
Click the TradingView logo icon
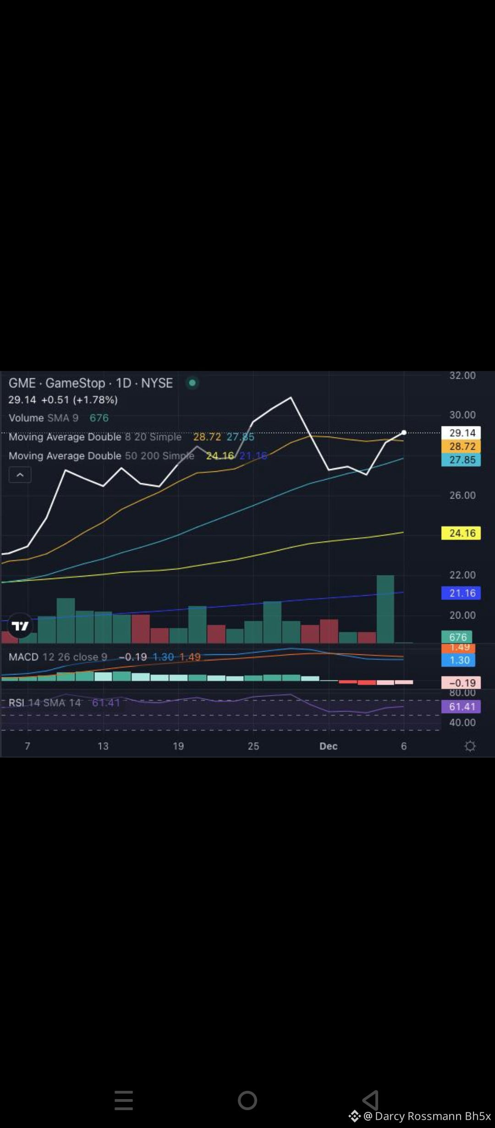20,626
